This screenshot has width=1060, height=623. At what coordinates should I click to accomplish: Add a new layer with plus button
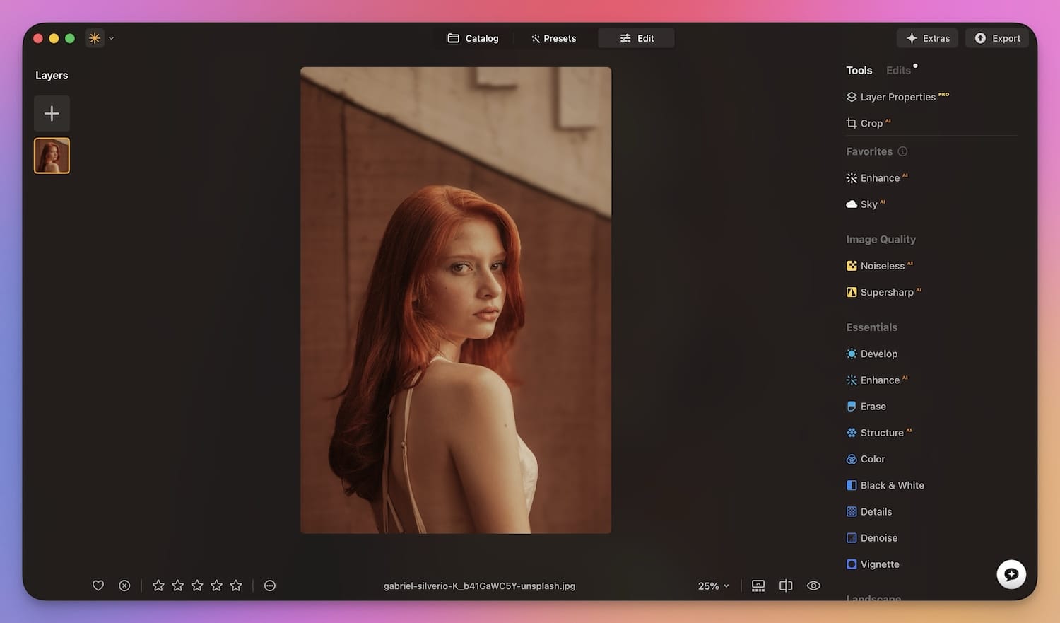(x=52, y=113)
